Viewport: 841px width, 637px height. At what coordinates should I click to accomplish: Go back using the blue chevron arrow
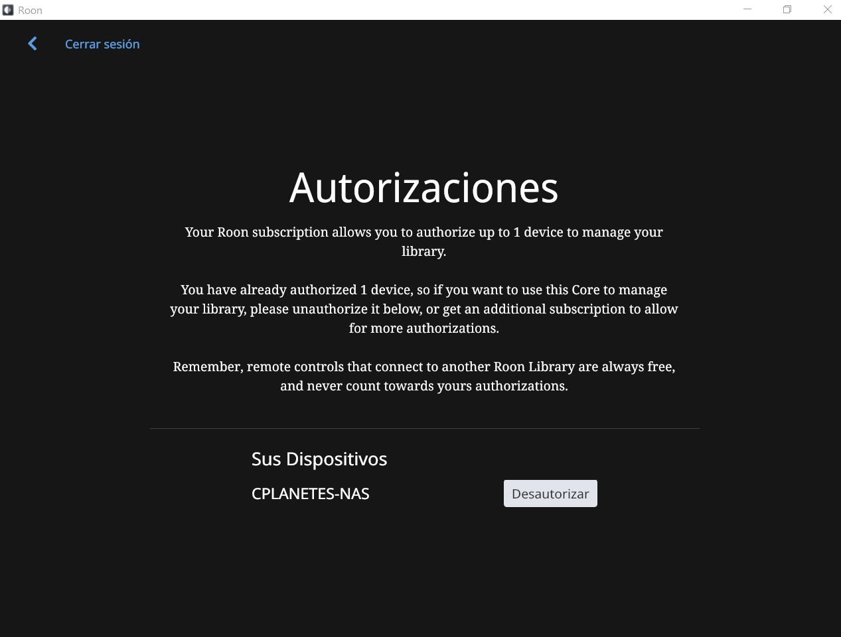click(33, 44)
